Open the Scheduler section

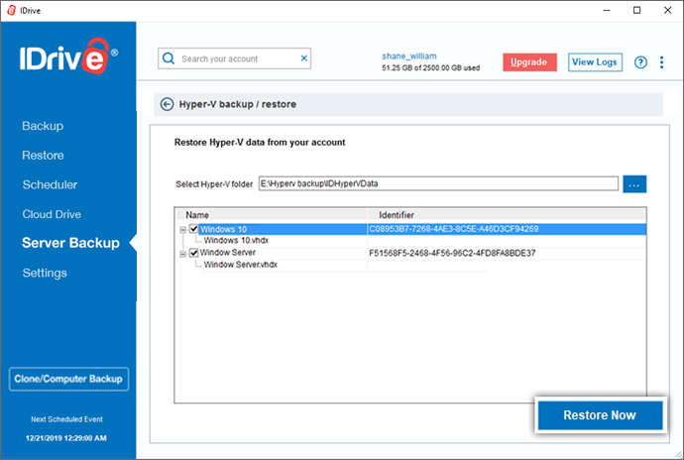50,184
